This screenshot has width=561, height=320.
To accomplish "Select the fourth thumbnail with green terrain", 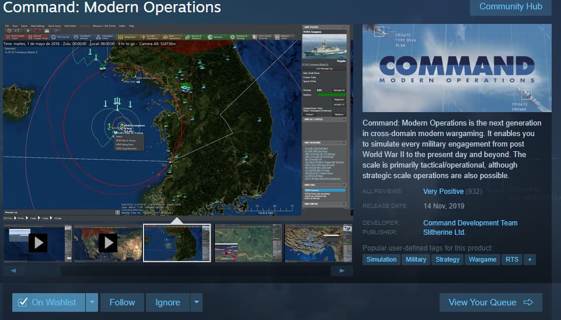I will click(x=248, y=243).
